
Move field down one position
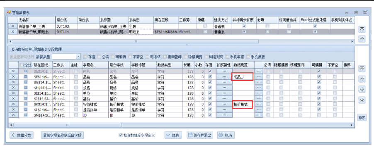point(362,89)
